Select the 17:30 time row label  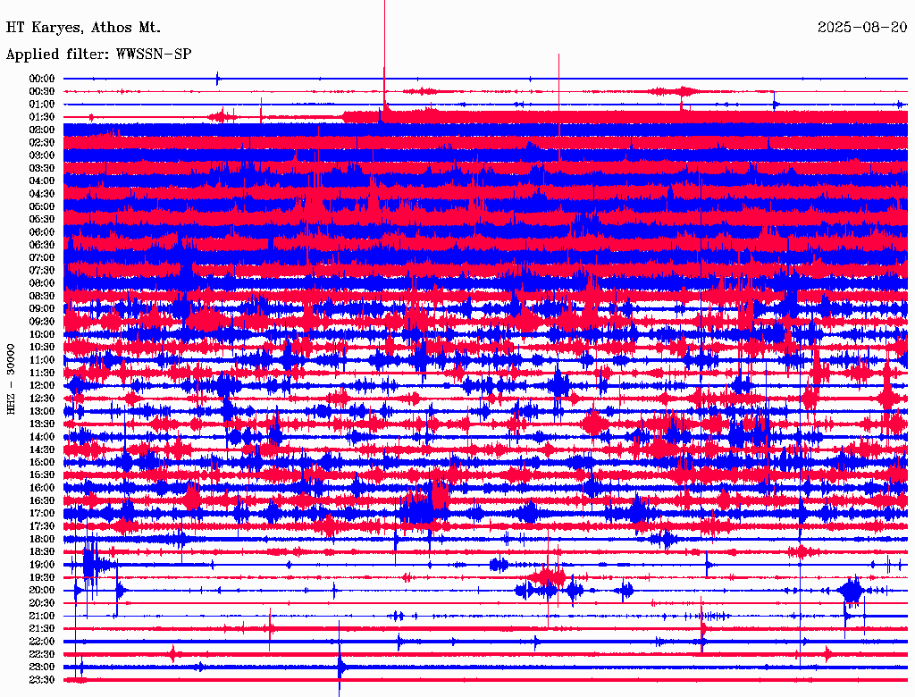click(42, 526)
